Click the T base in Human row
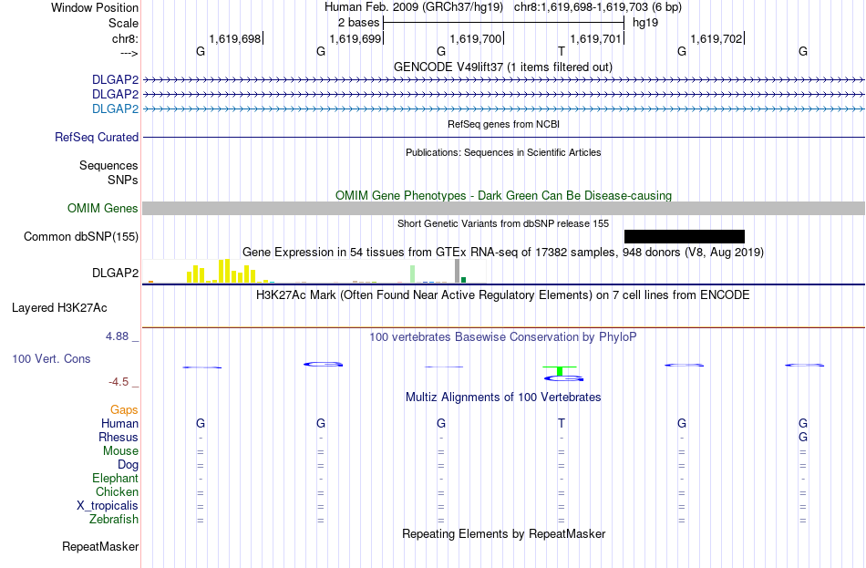Viewport: 866px width, 568px height. [562, 424]
